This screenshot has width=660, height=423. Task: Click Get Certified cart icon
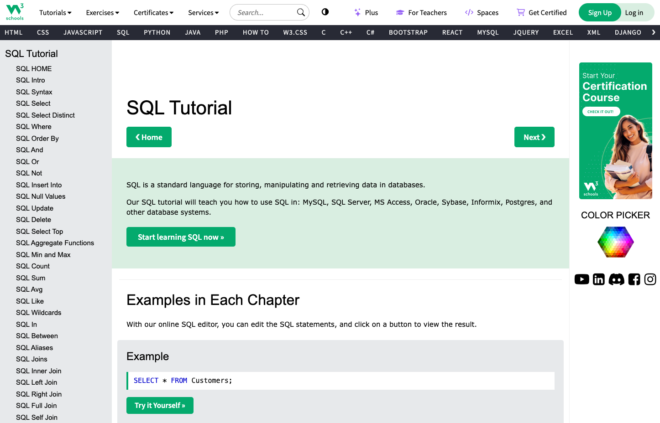click(520, 12)
